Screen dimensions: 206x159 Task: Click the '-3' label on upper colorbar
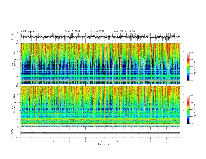[x=192, y=52]
